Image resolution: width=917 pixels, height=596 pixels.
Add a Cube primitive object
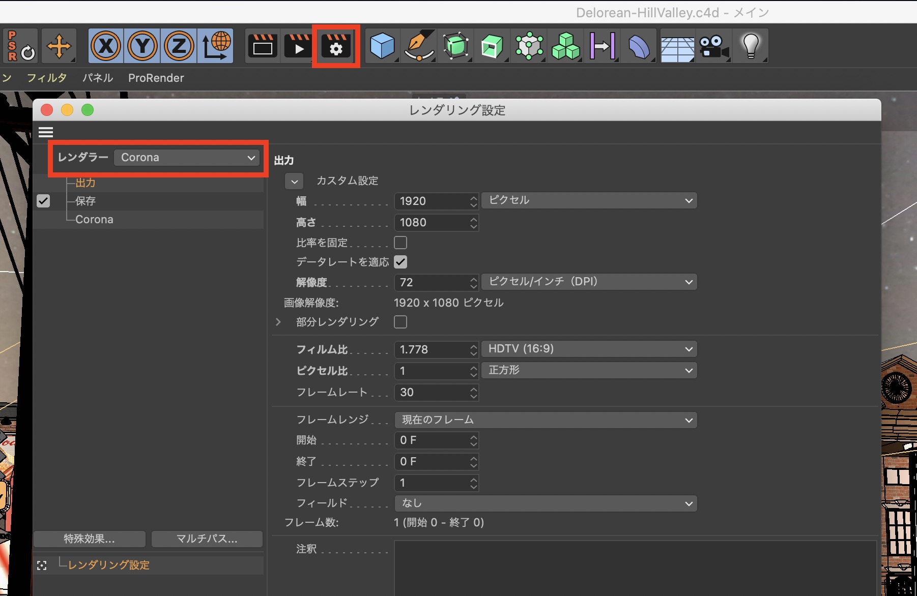[x=382, y=47]
